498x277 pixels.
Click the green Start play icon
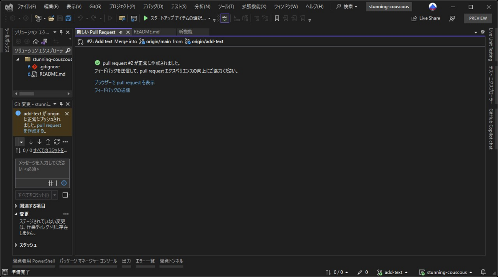146,18
